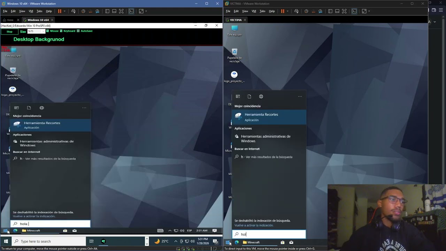Open Task View on host taskbar
The height and width of the screenshot is (251, 446).
pyautogui.click(x=91, y=241)
